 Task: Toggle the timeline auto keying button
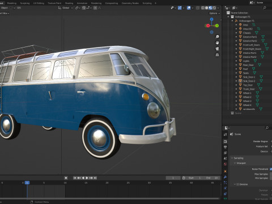click(66, 178)
